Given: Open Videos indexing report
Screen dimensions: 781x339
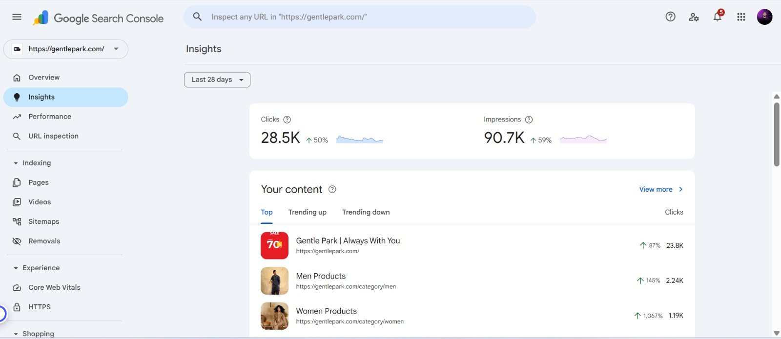Looking at the screenshot, I should tap(66, 202).
